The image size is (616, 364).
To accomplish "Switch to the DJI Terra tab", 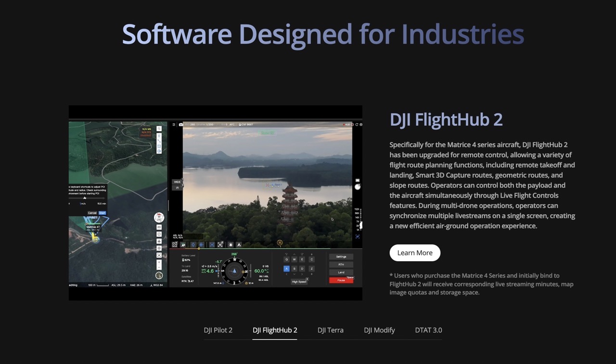I will click(331, 330).
